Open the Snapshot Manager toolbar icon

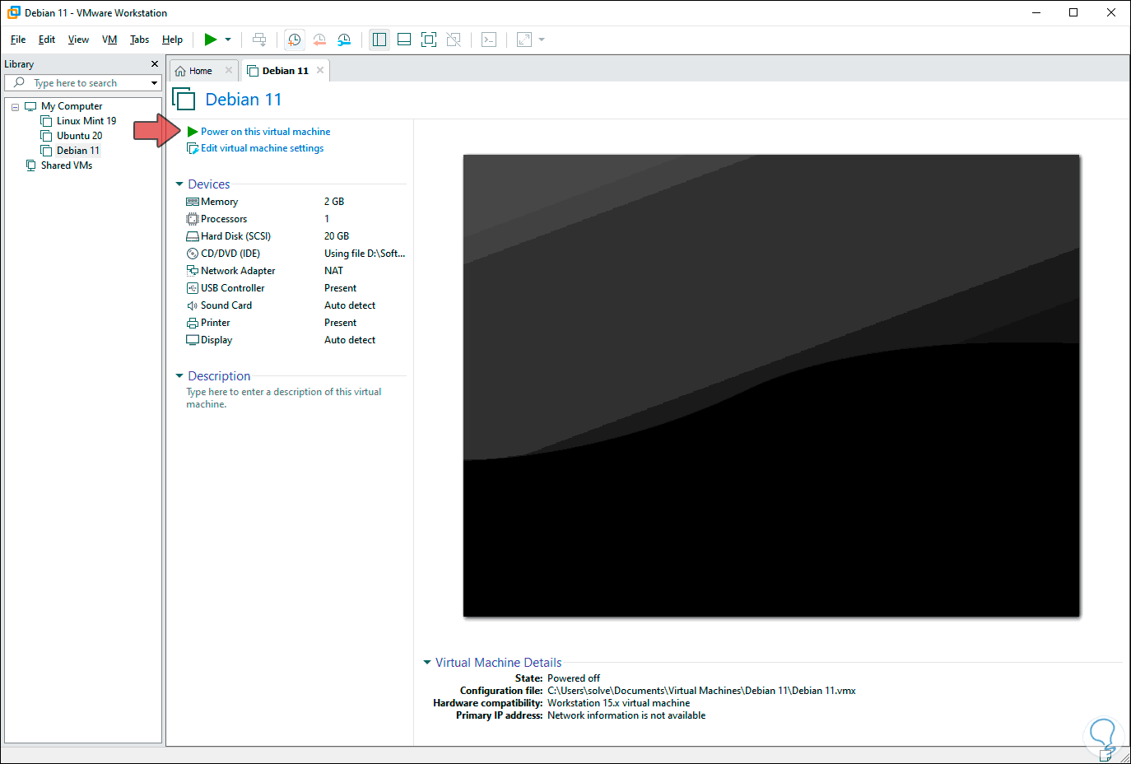[344, 40]
